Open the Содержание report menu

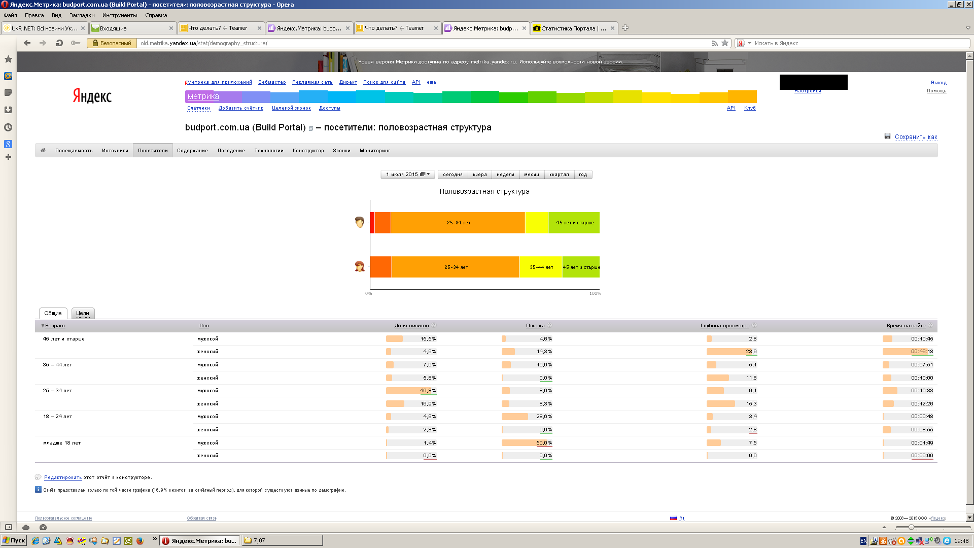tap(192, 151)
